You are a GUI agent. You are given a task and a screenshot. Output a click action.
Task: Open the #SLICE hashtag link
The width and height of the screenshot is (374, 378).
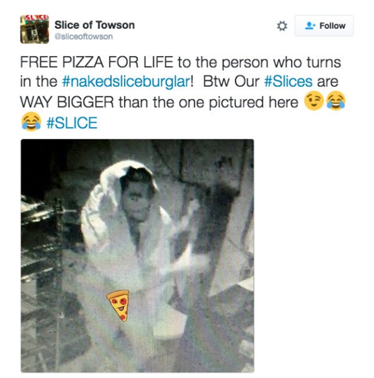click(72, 123)
